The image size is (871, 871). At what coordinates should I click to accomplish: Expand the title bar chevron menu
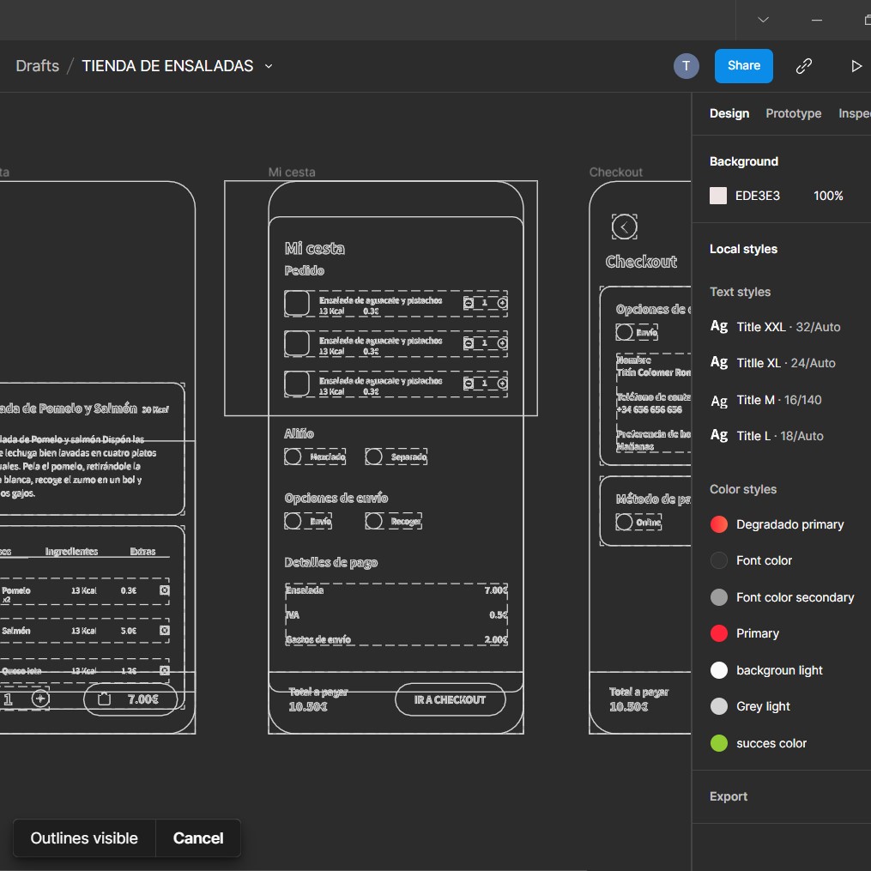763,20
